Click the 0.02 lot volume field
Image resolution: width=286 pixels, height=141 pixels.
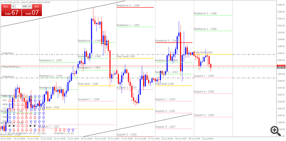coord(21,6)
